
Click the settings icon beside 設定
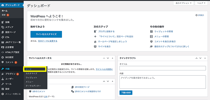pyautogui.click(x=3, y=89)
